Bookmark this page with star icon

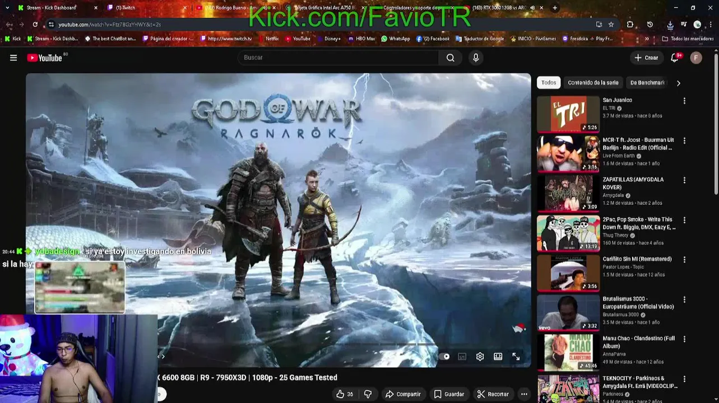[611, 25]
